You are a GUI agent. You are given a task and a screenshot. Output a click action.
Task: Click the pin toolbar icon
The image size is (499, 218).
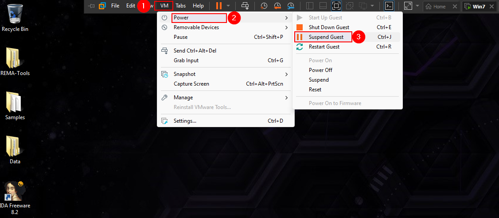coord(91,6)
